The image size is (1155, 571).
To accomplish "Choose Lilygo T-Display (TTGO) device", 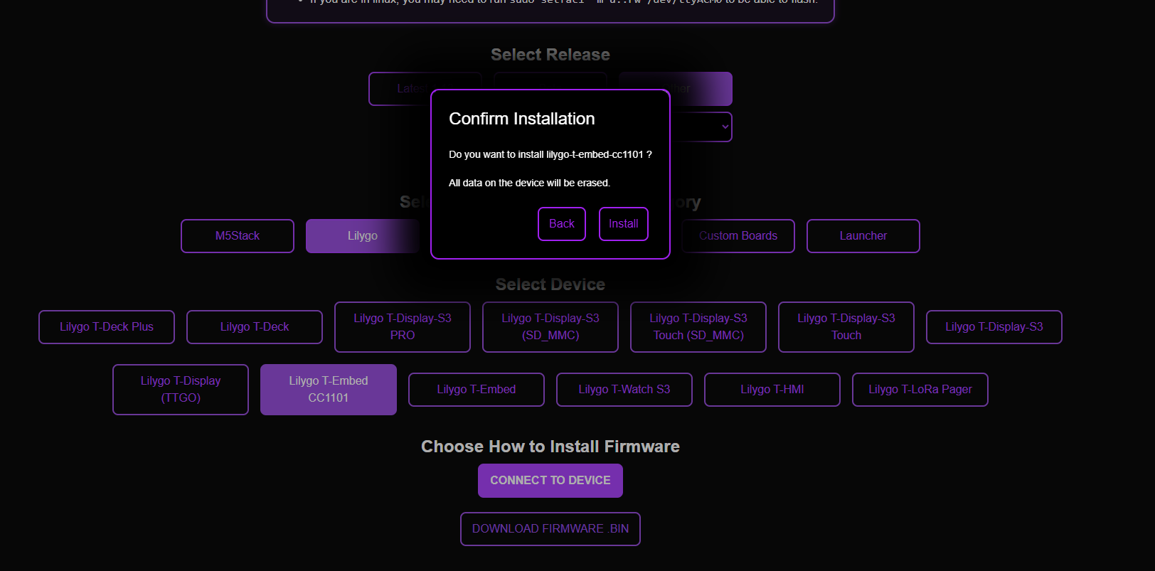I will click(181, 390).
